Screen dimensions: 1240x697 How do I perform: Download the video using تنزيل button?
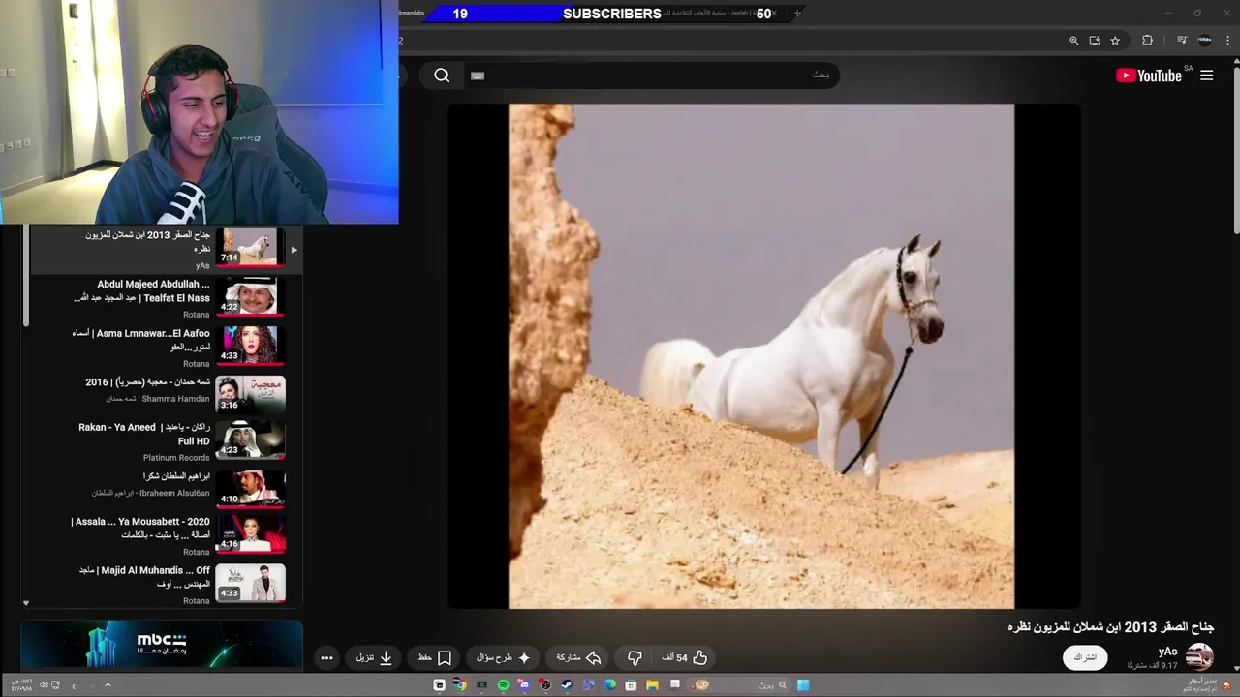(x=374, y=657)
